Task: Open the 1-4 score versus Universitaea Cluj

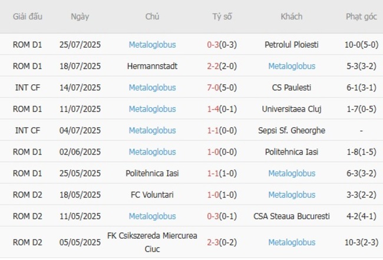Action: [214, 109]
